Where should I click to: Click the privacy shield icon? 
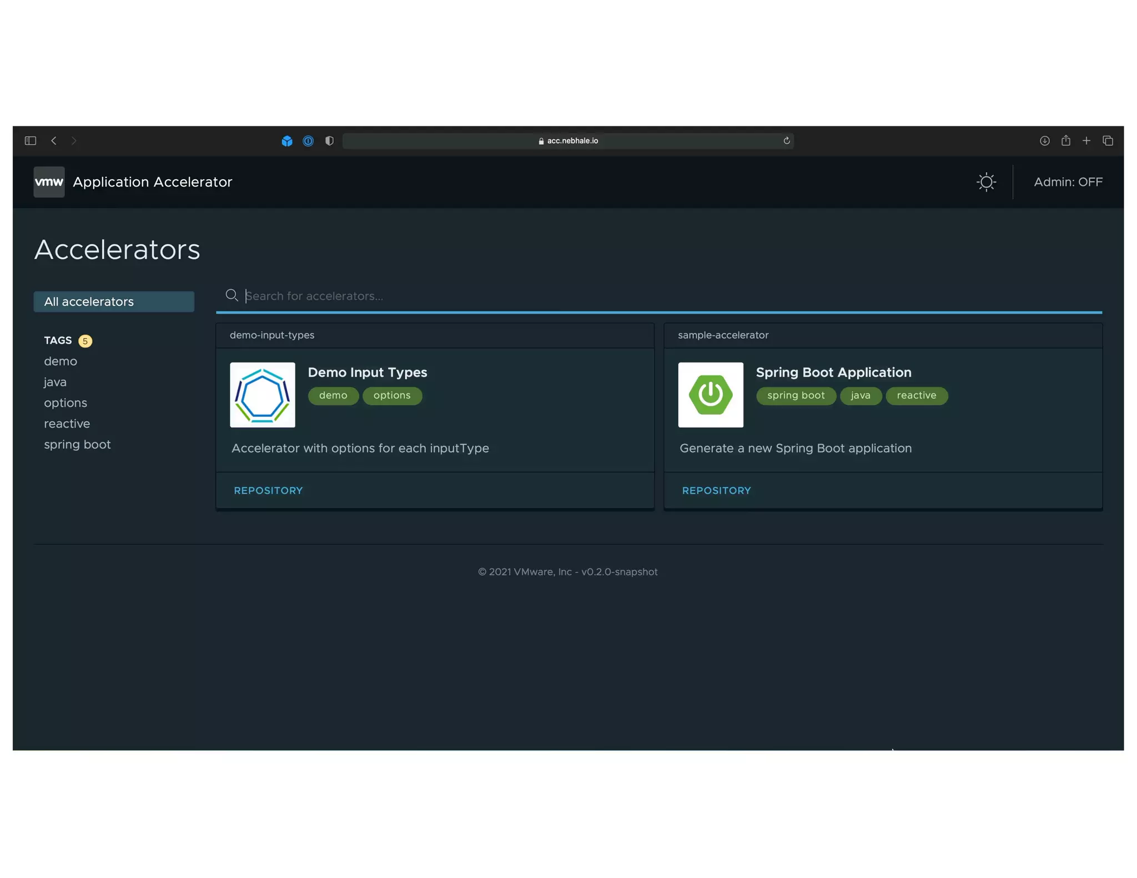click(329, 141)
